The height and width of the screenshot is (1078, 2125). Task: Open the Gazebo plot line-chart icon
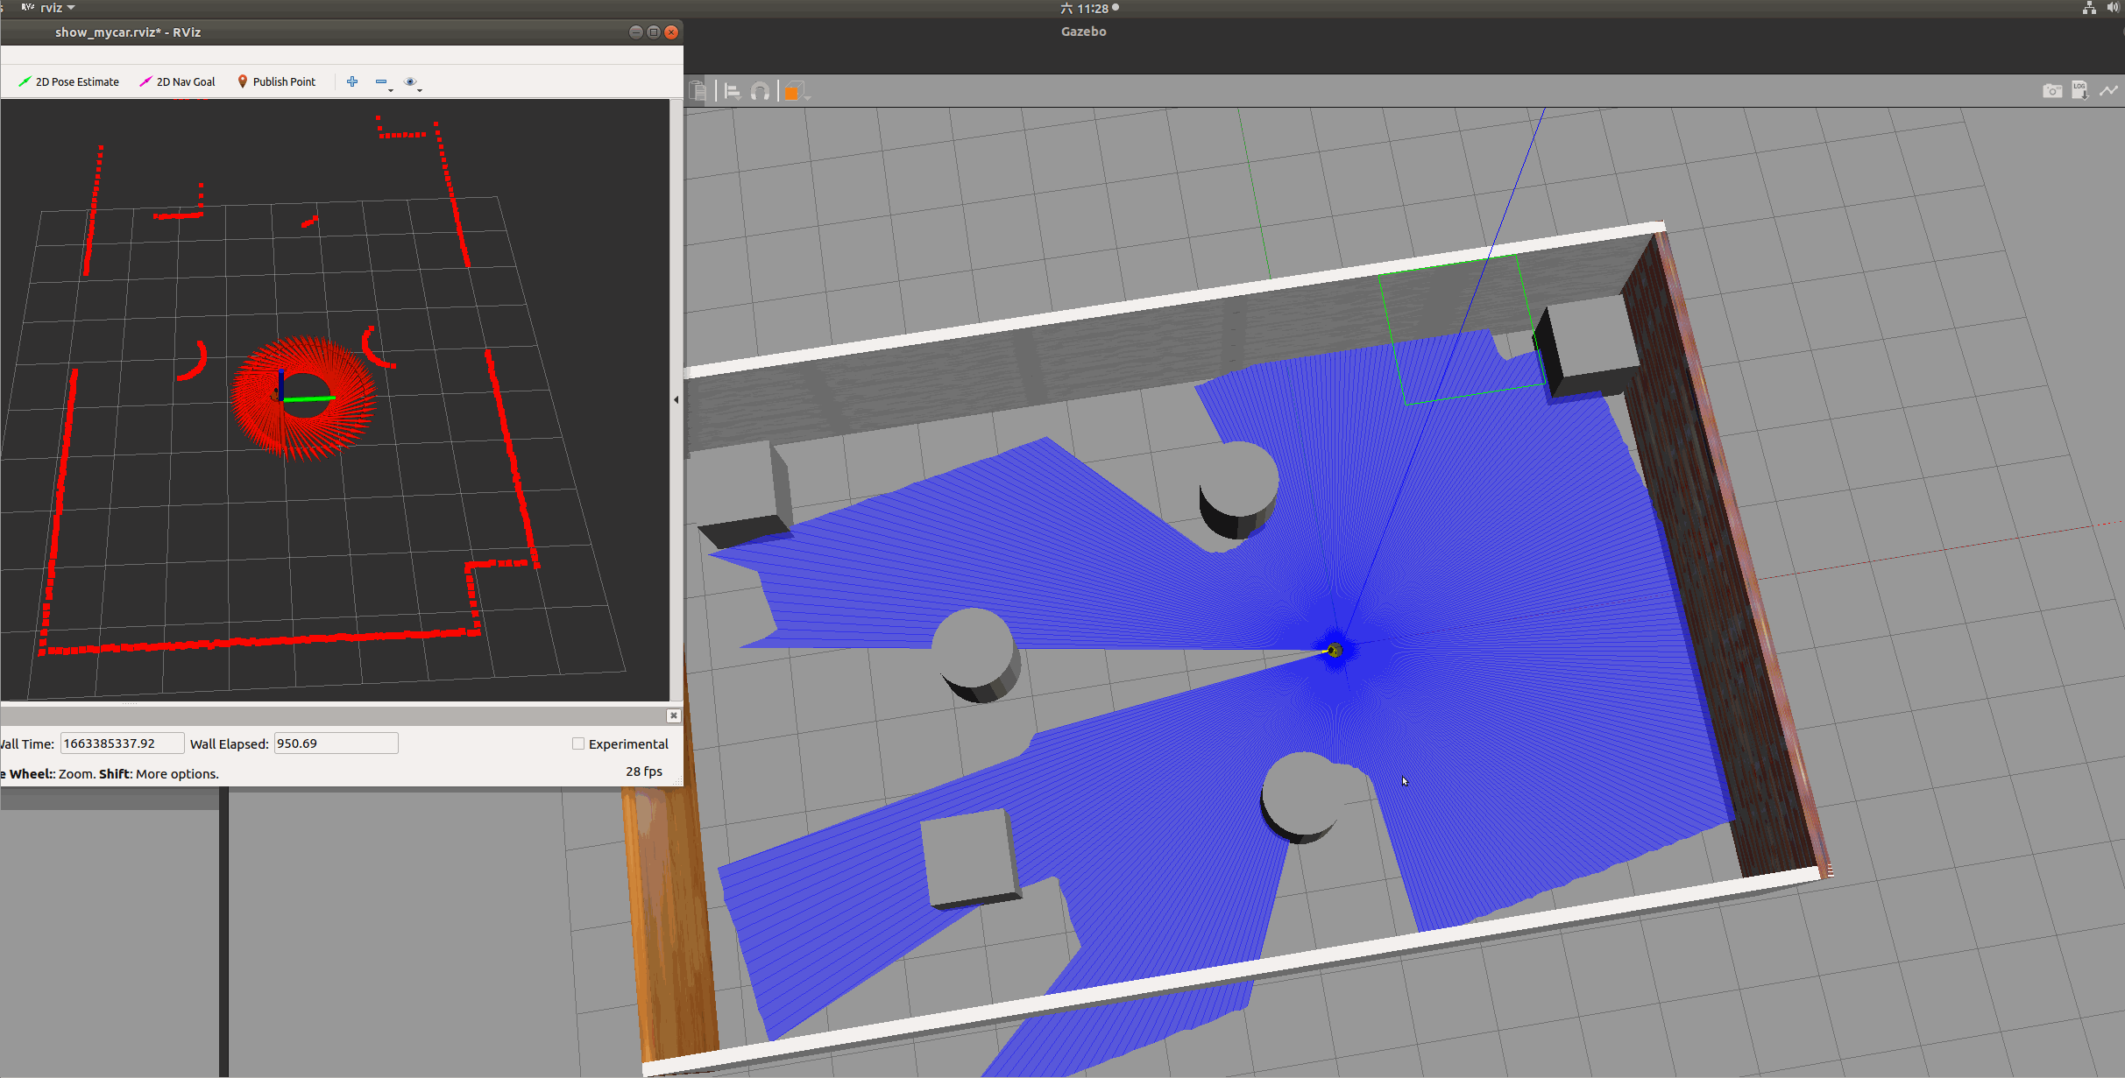tap(2109, 90)
